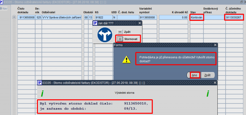The height and width of the screenshot is (115, 246).
Task: Click the Období field 13
Action: pos(91,17)
